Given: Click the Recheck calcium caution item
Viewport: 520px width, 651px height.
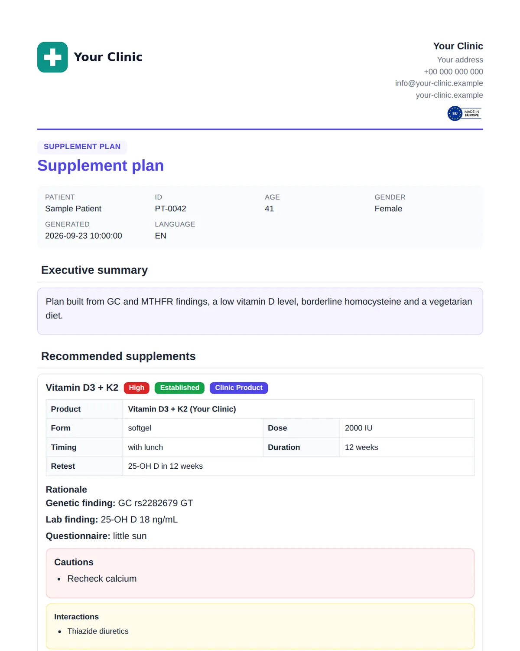Looking at the screenshot, I should 102,579.
